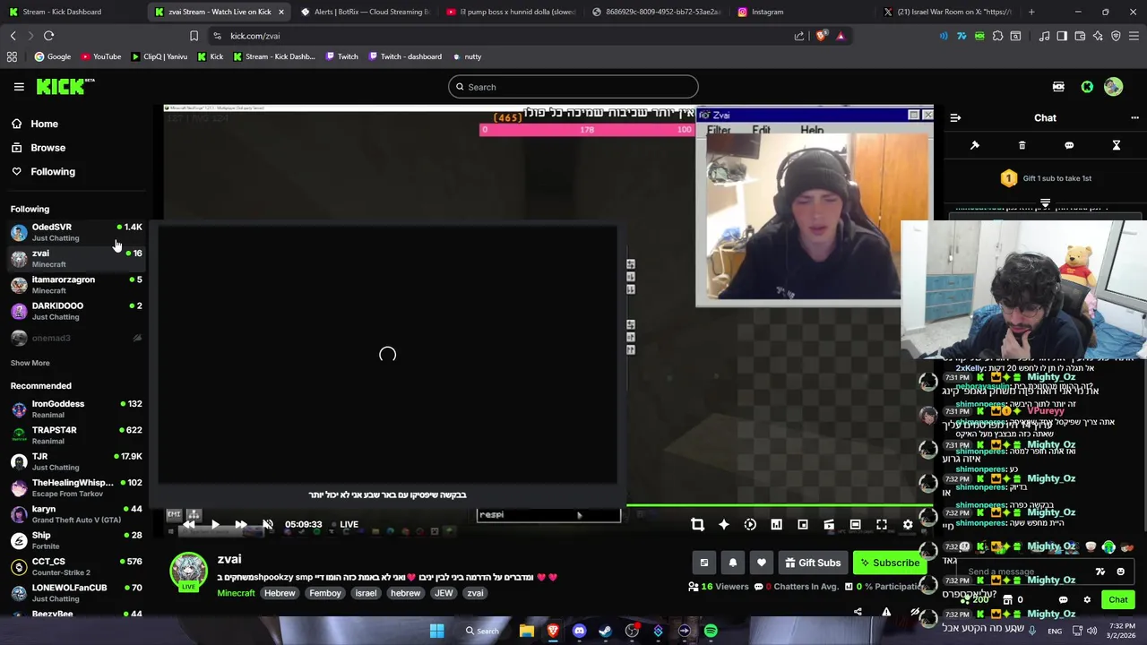Click the clip crop icon in player
This screenshot has height=645, width=1147.
pyautogui.click(x=697, y=525)
